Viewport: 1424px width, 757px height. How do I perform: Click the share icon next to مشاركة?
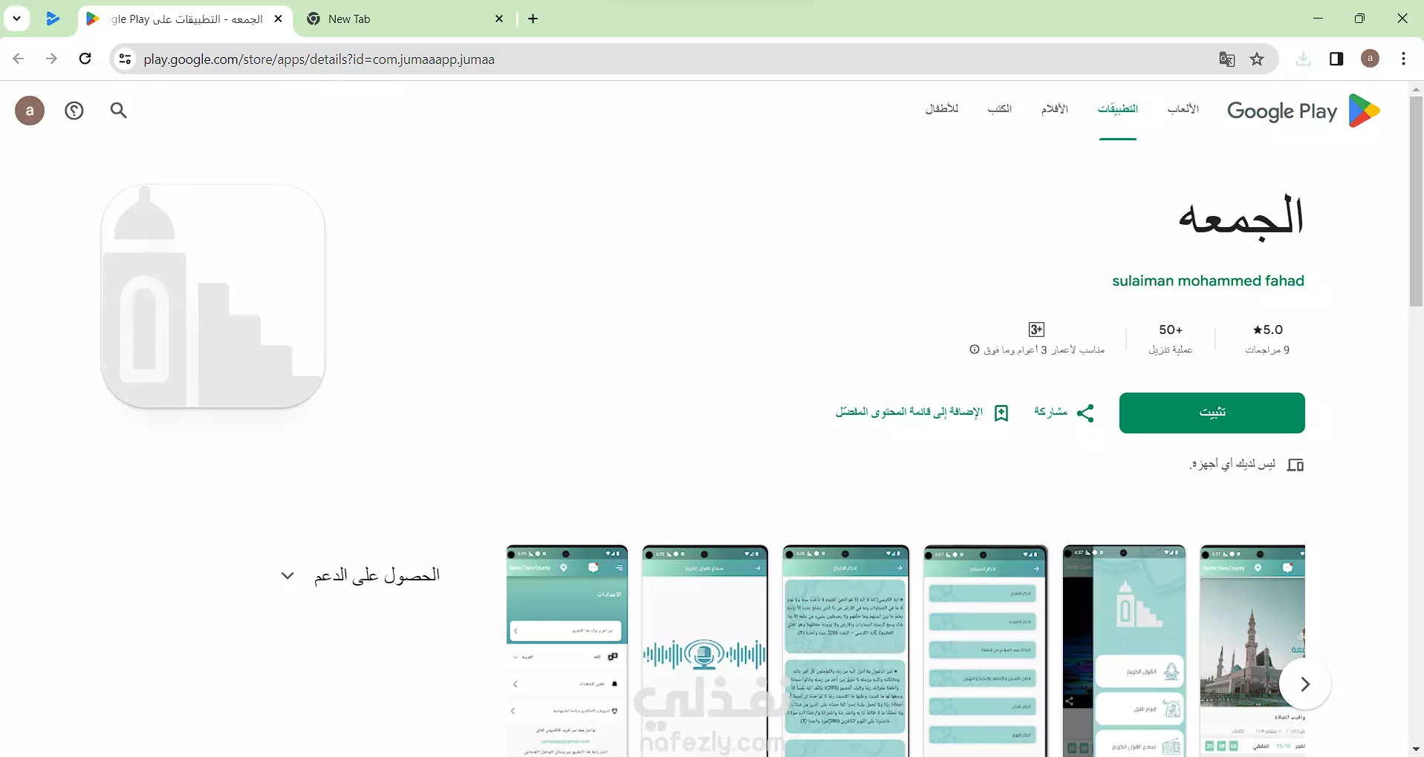[1085, 413]
